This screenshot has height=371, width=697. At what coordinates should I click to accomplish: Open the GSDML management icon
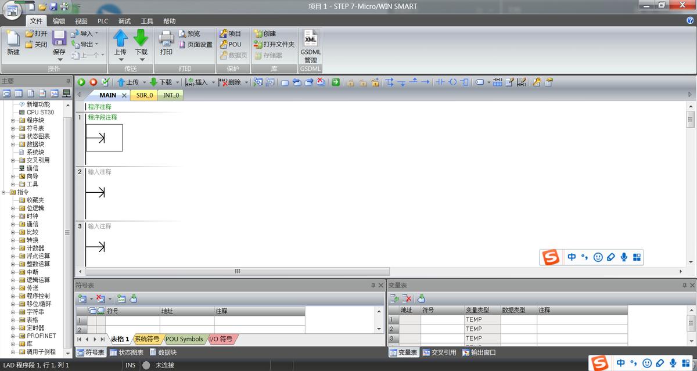[x=311, y=38]
